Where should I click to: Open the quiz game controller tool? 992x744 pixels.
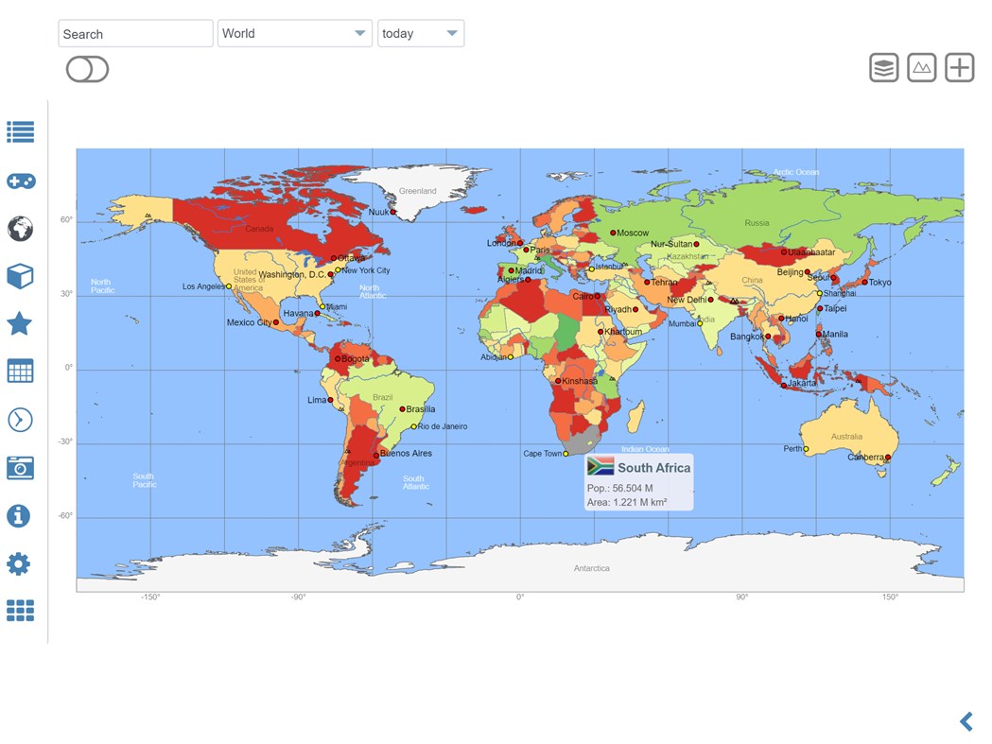click(x=21, y=181)
